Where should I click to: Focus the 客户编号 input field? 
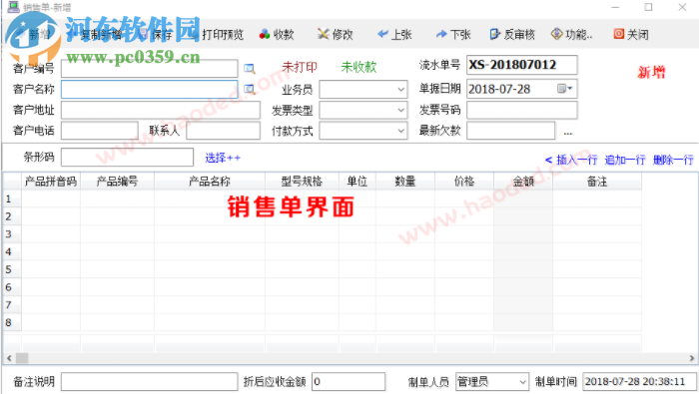(150, 69)
